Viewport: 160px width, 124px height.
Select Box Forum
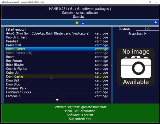point(57,61)
